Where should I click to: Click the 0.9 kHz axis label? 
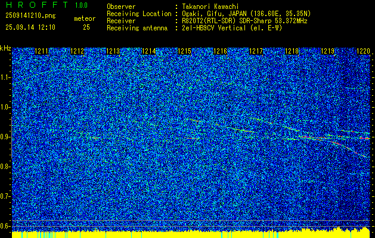[x=5, y=137]
